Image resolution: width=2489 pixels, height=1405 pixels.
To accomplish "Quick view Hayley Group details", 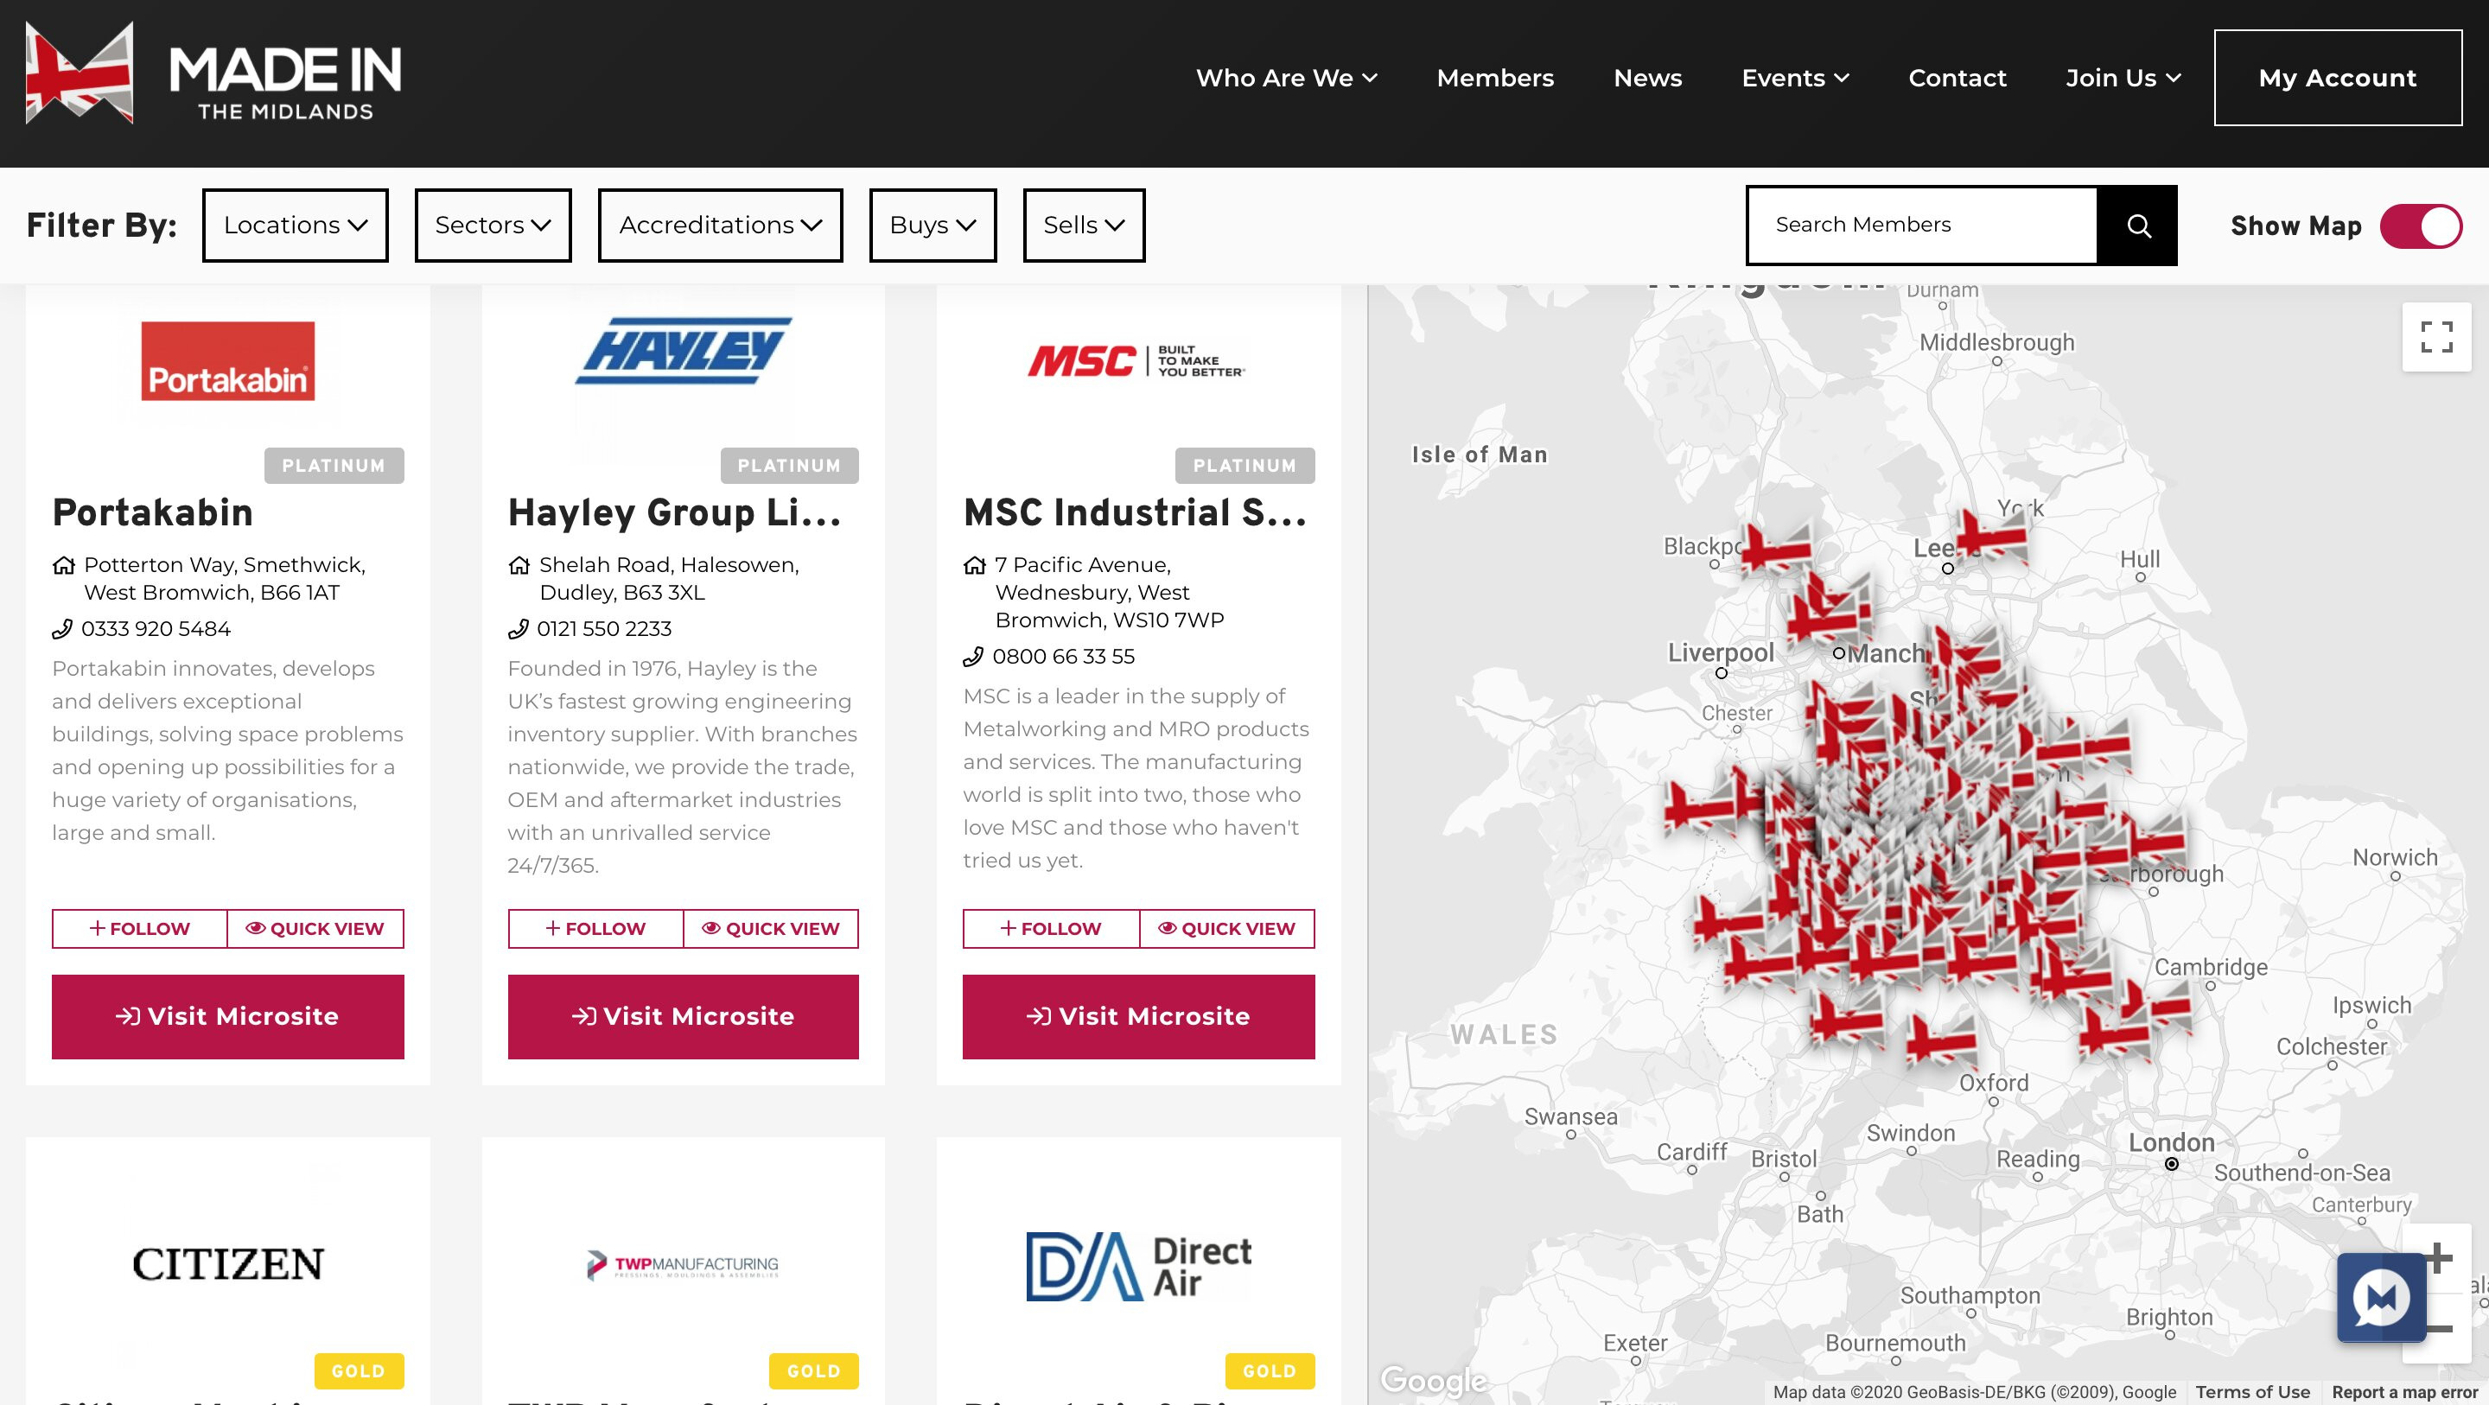I will (x=771, y=929).
